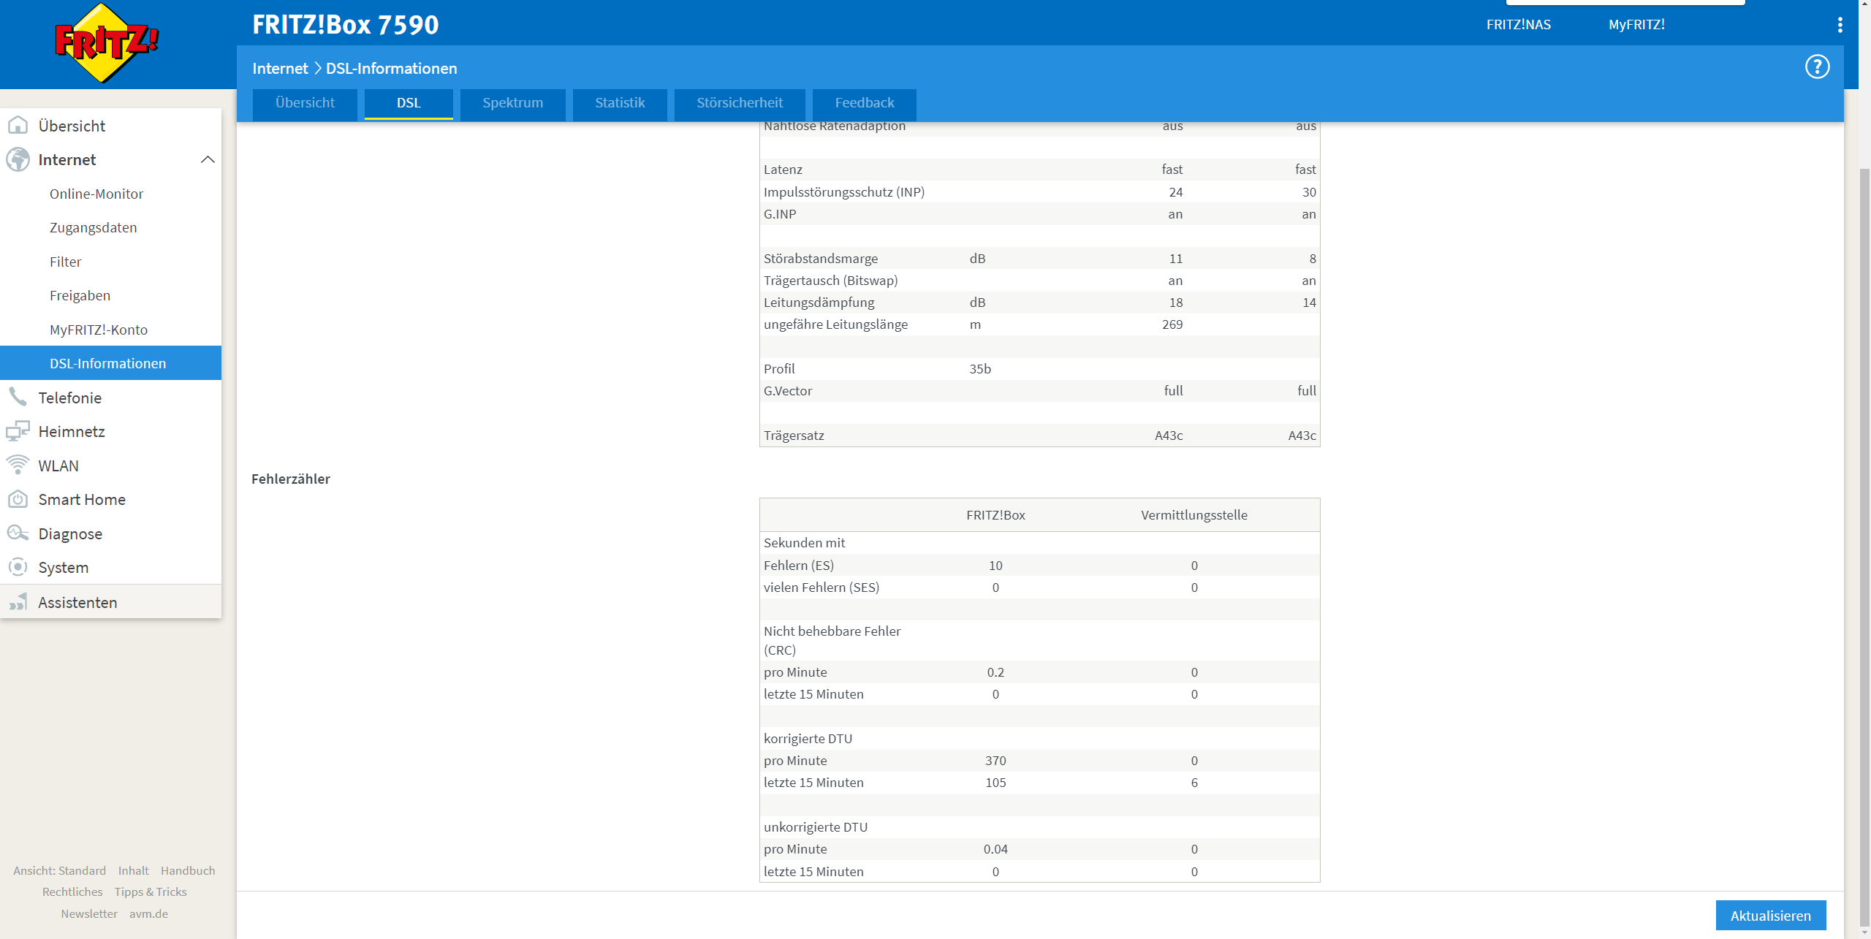This screenshot has width=1871, height=939.
Task: Click the System gear icon
Action: point(18,567)
